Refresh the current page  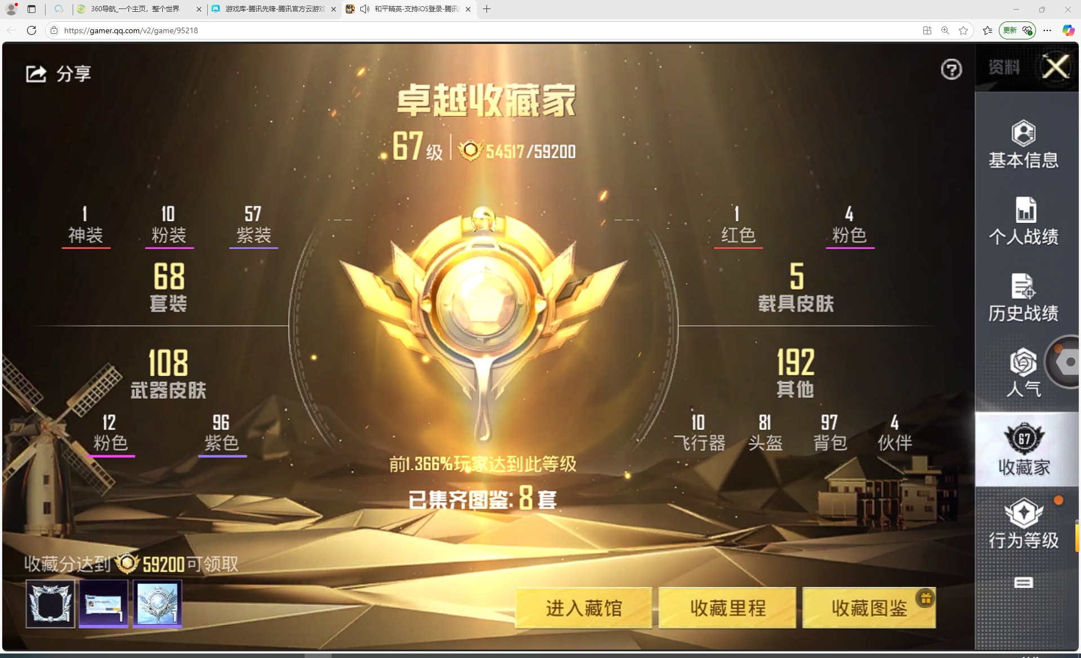pos(32,30)
